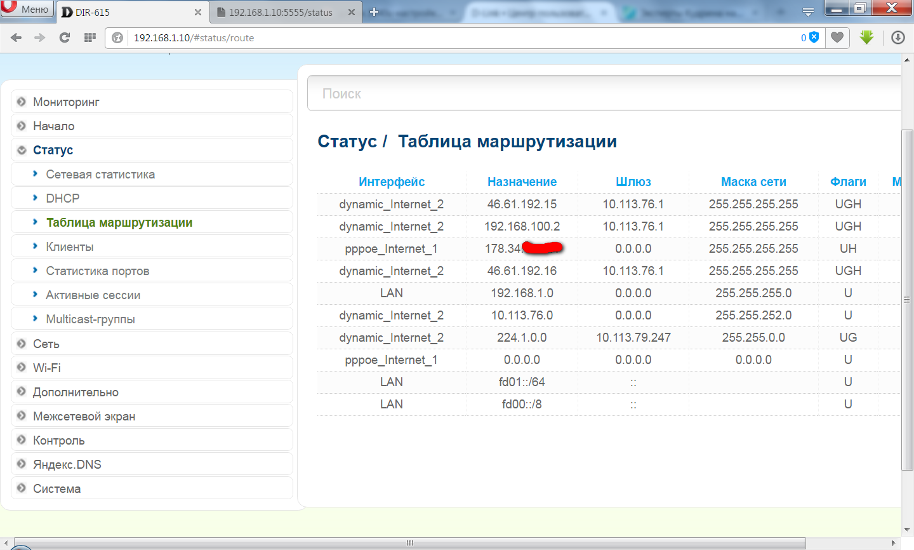The width and height of the screenshot is (914, 550).
Task: Open a new tab with plus button
Action: click(x=374, y=12)
